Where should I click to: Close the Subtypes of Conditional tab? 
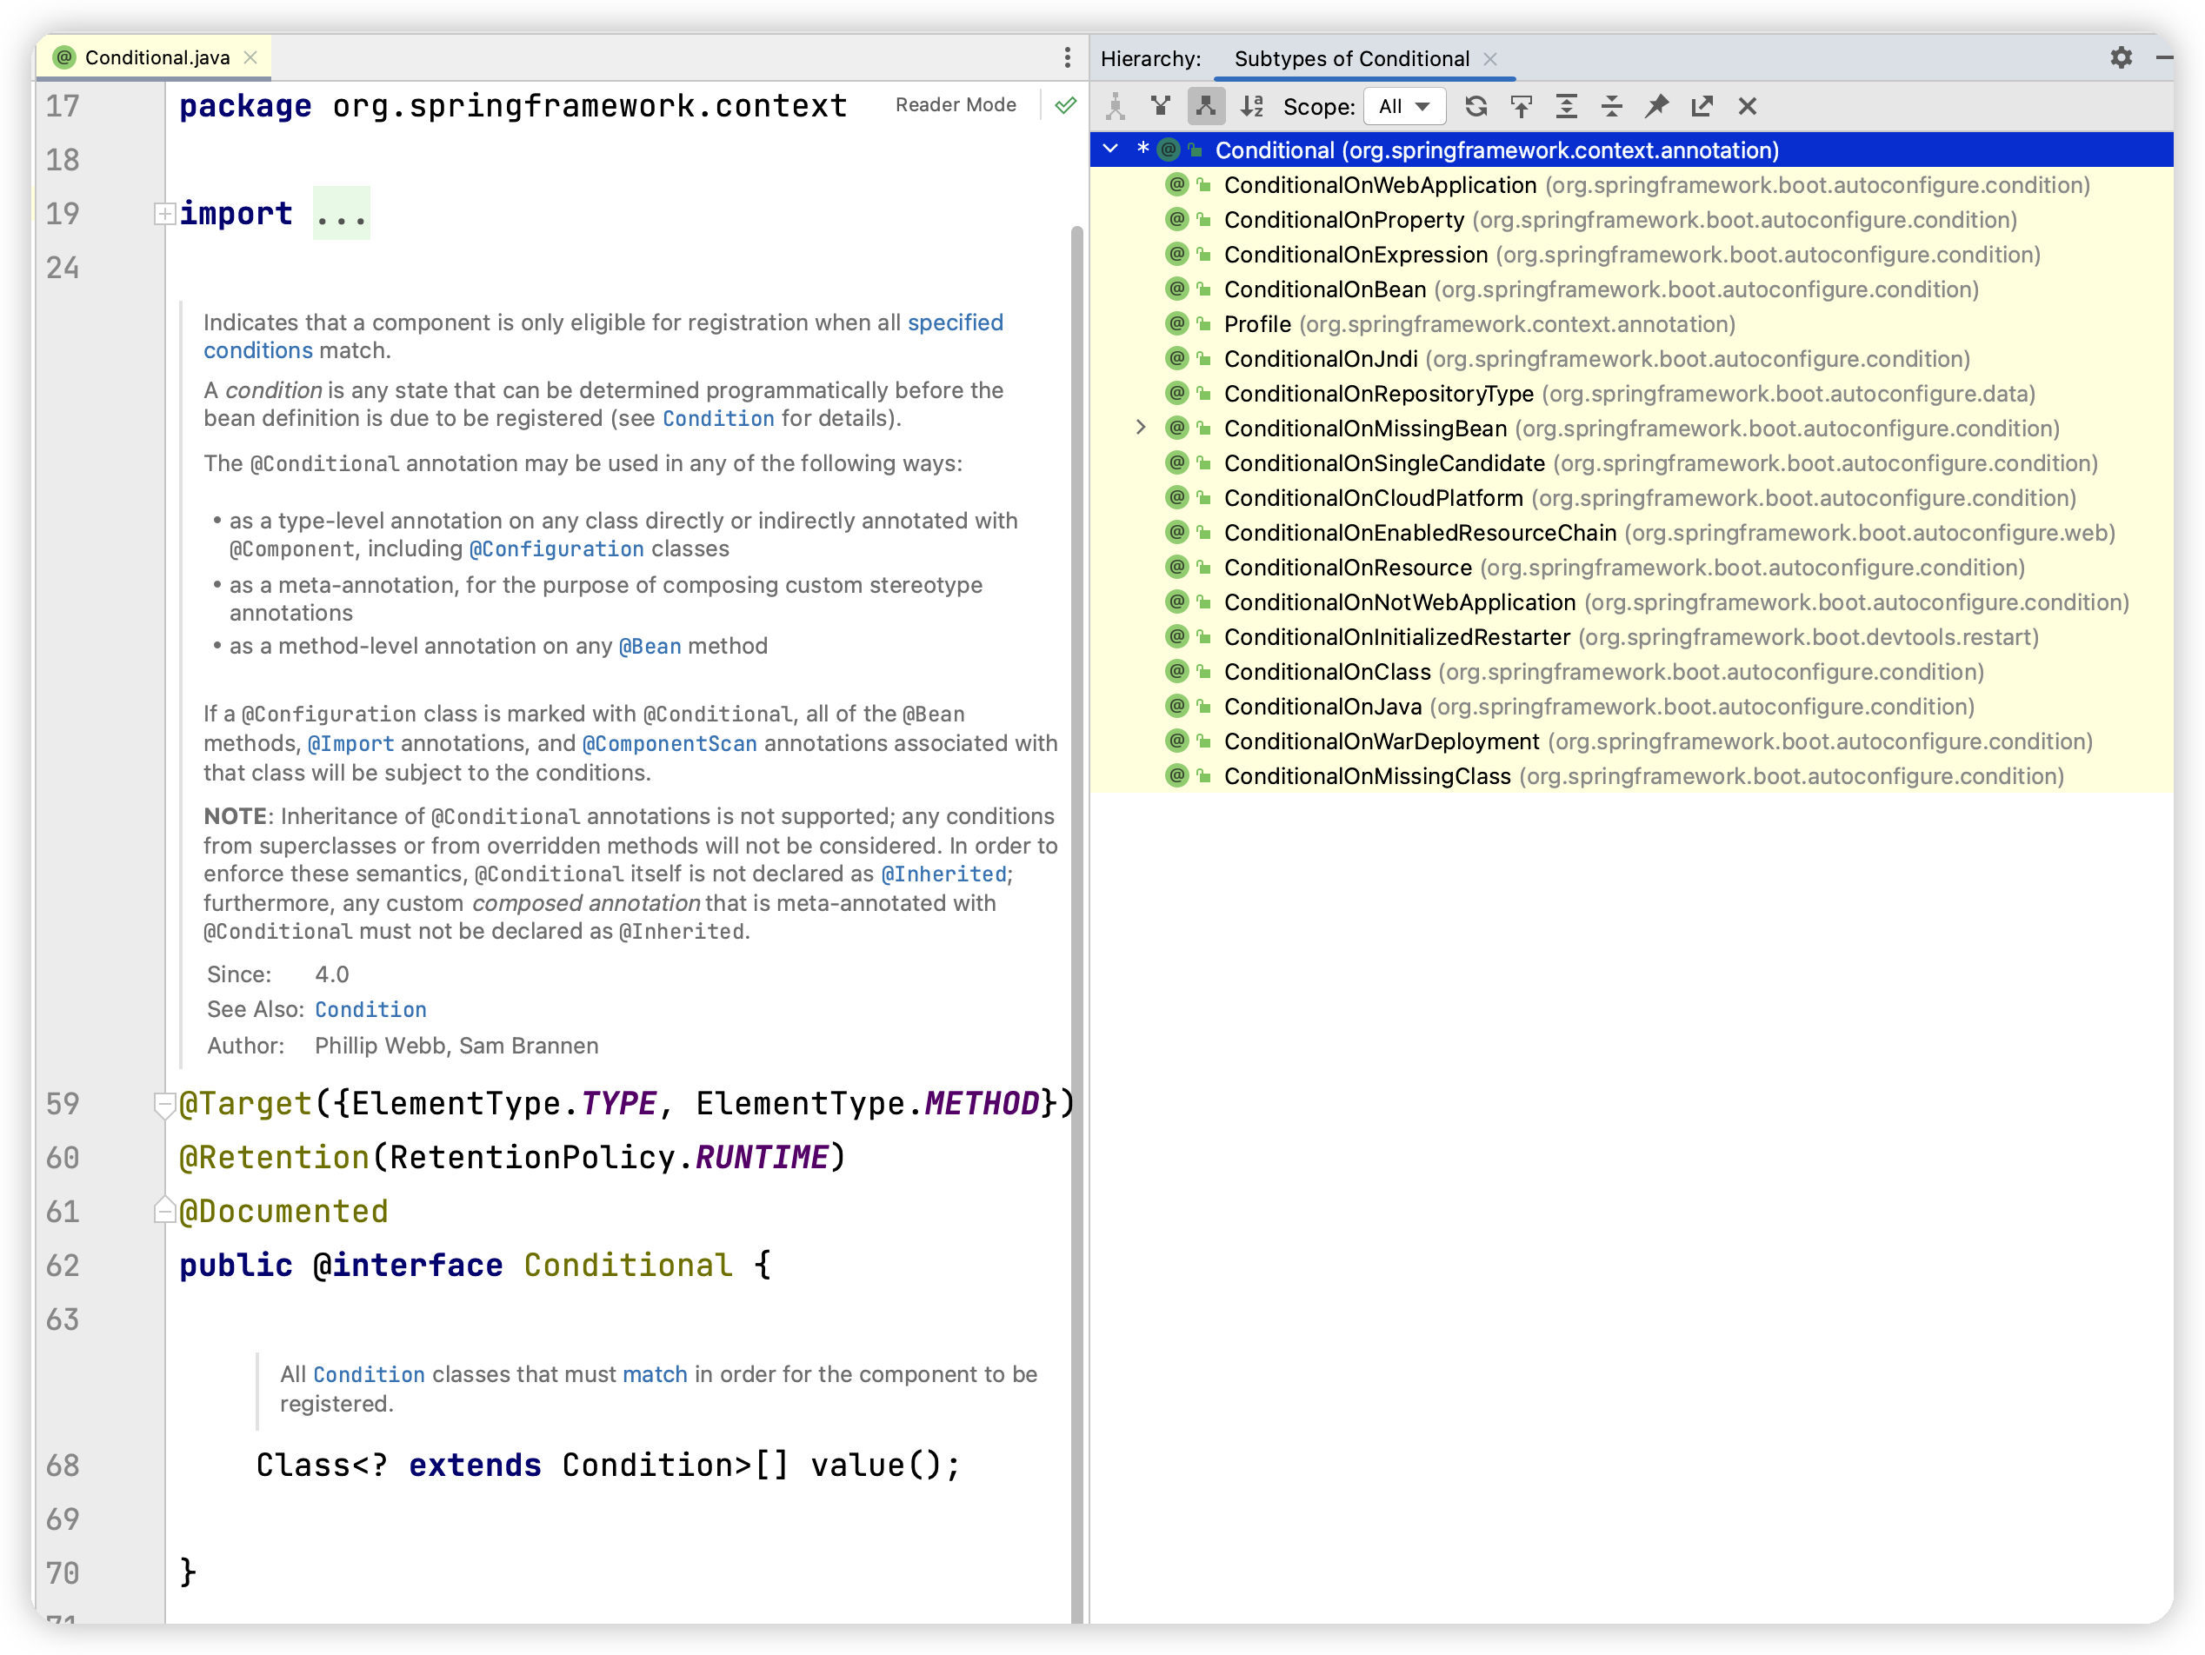pos(1490,59)
